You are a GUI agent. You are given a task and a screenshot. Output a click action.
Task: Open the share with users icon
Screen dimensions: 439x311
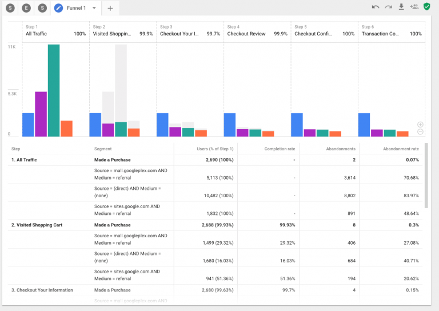(x=414, y=7)
